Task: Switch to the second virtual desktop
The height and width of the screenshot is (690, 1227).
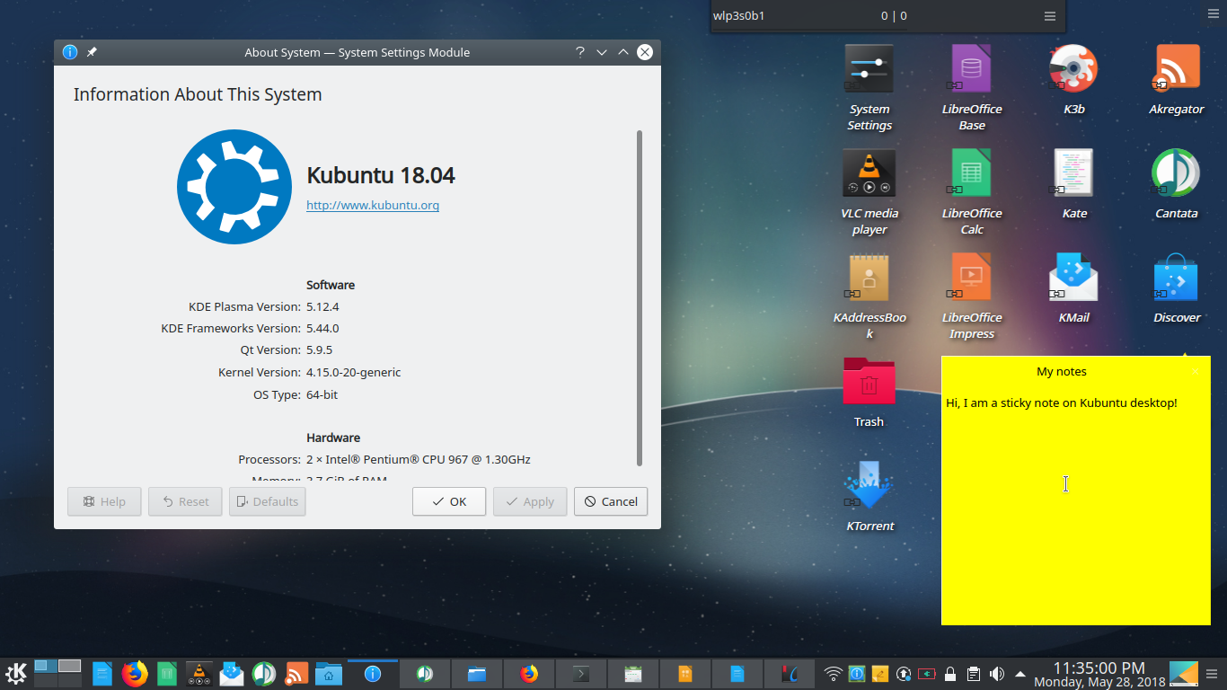Action: pos(68,668)
